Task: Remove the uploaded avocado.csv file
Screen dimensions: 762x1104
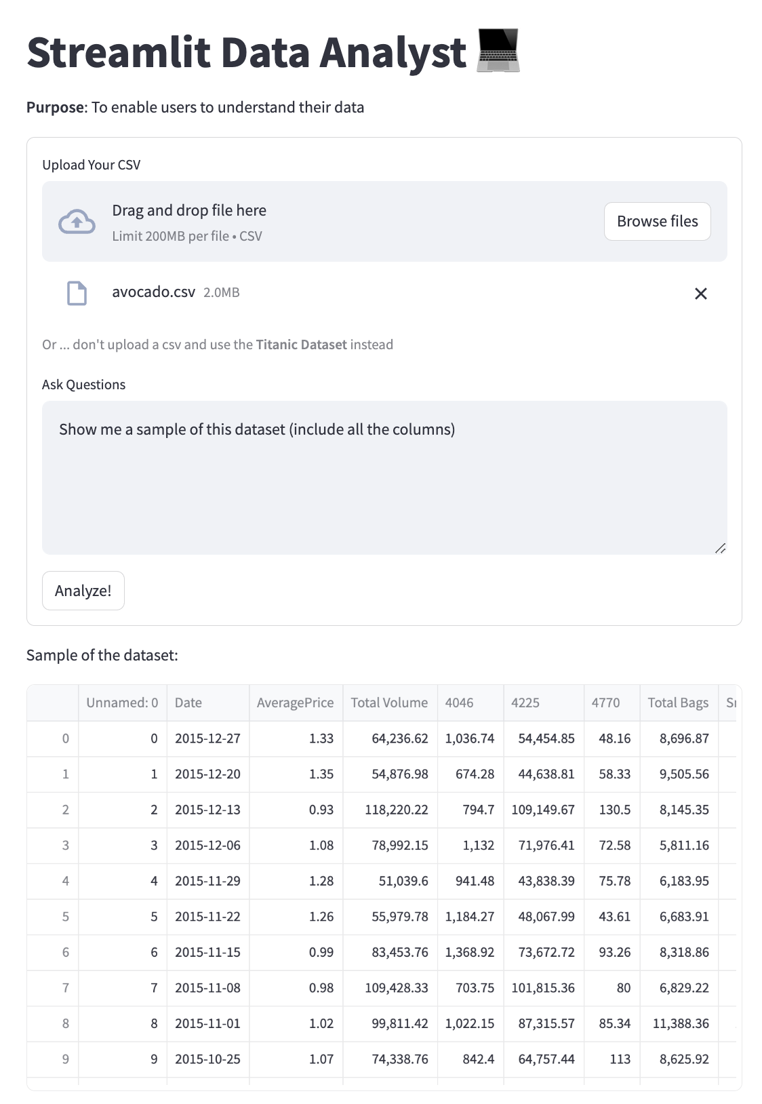Action: (700, 294)
